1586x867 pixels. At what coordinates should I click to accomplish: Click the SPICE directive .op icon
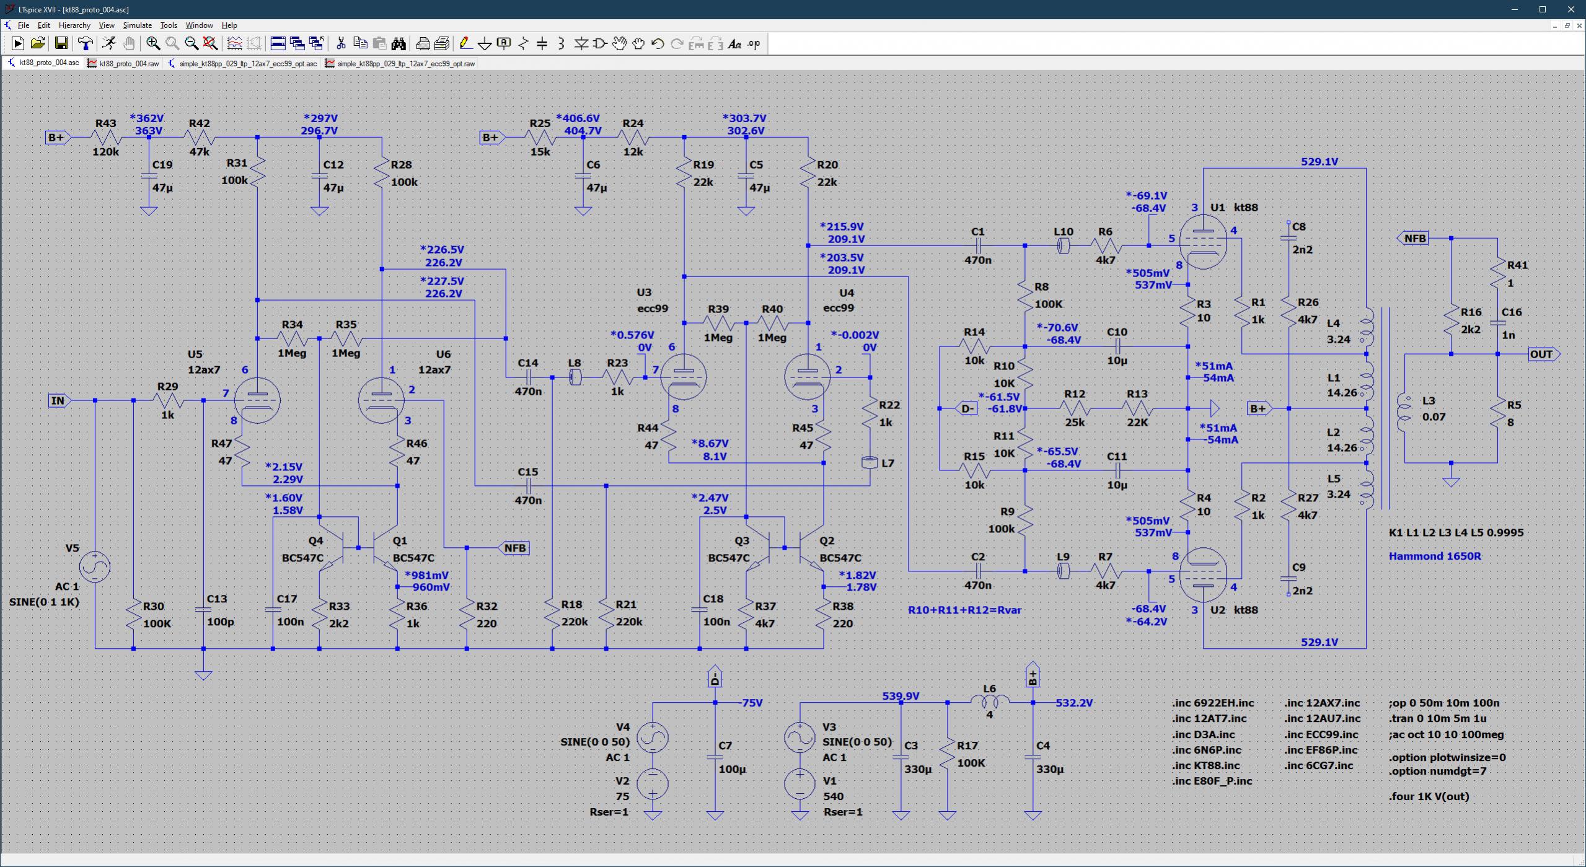754,43
